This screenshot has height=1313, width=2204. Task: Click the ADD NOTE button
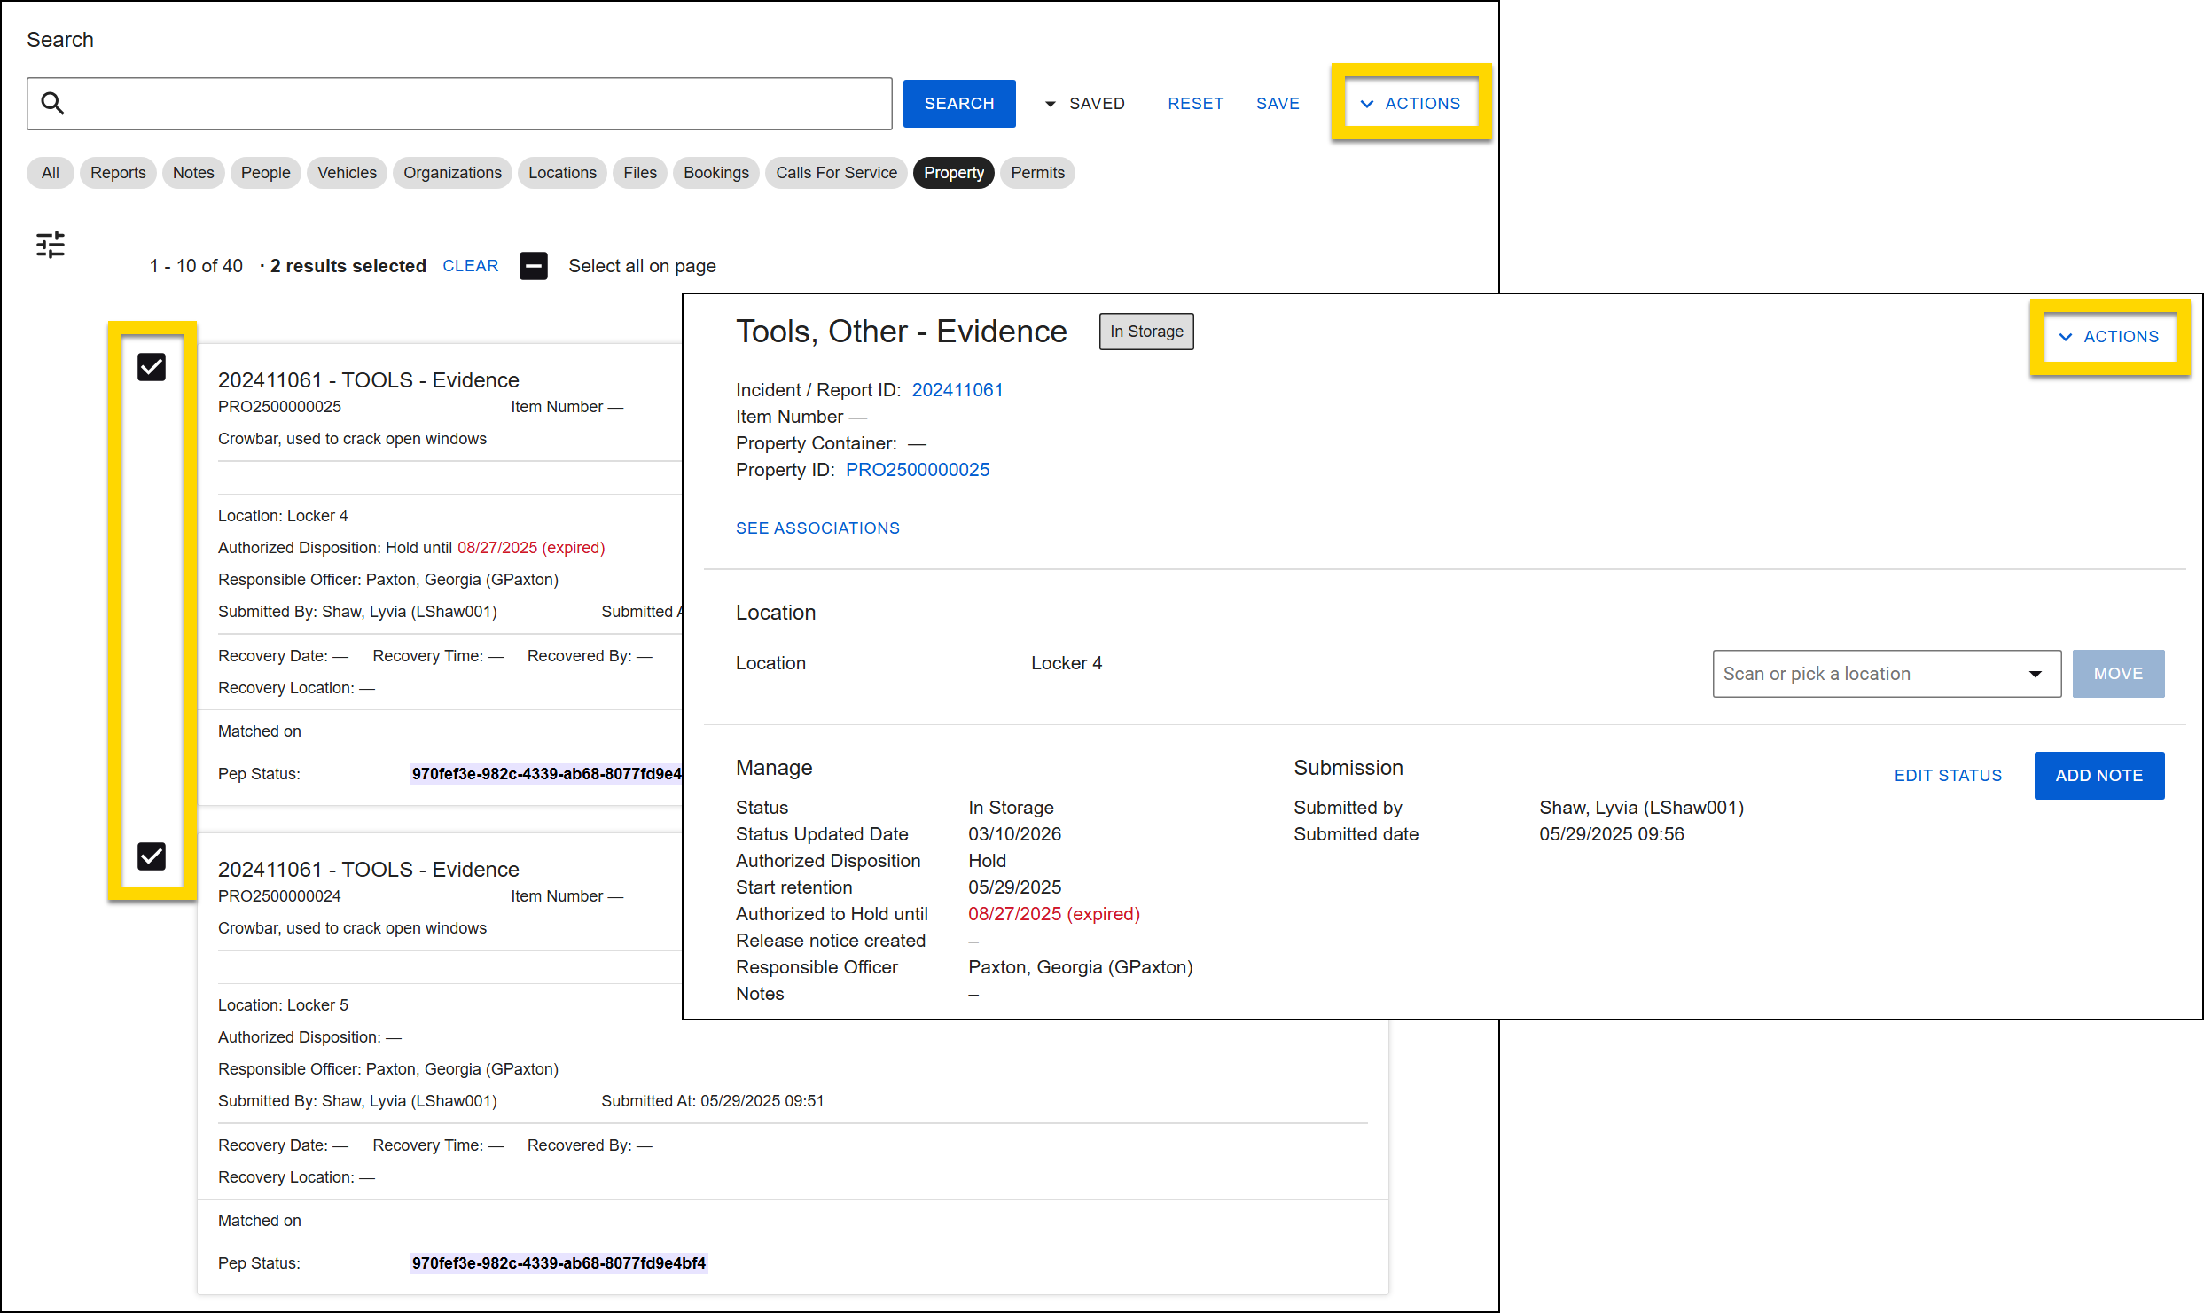2098,776
